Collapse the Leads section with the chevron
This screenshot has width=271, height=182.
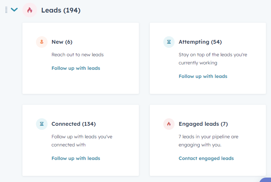(x=14, y=10)
